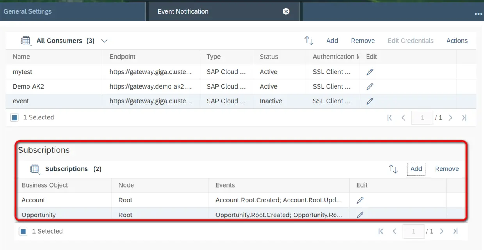Click the sort icon in All Consumers toolbar

(x=309, y=41)
